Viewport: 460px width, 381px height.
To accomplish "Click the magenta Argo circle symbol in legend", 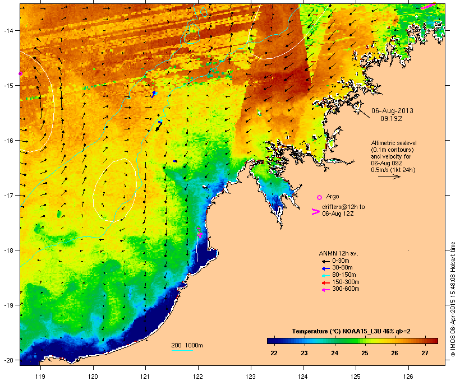I will pos(320,197).
